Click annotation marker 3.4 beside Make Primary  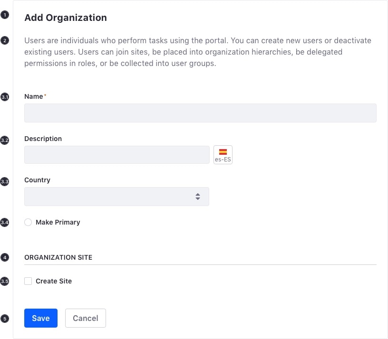[5, 222]
